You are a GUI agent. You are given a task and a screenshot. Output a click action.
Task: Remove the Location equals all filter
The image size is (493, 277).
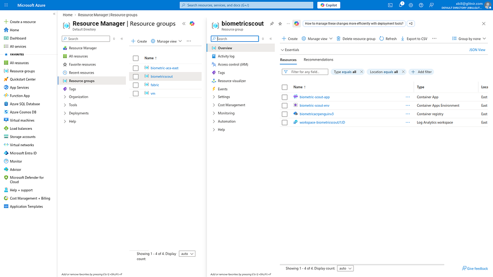(403, 72)
